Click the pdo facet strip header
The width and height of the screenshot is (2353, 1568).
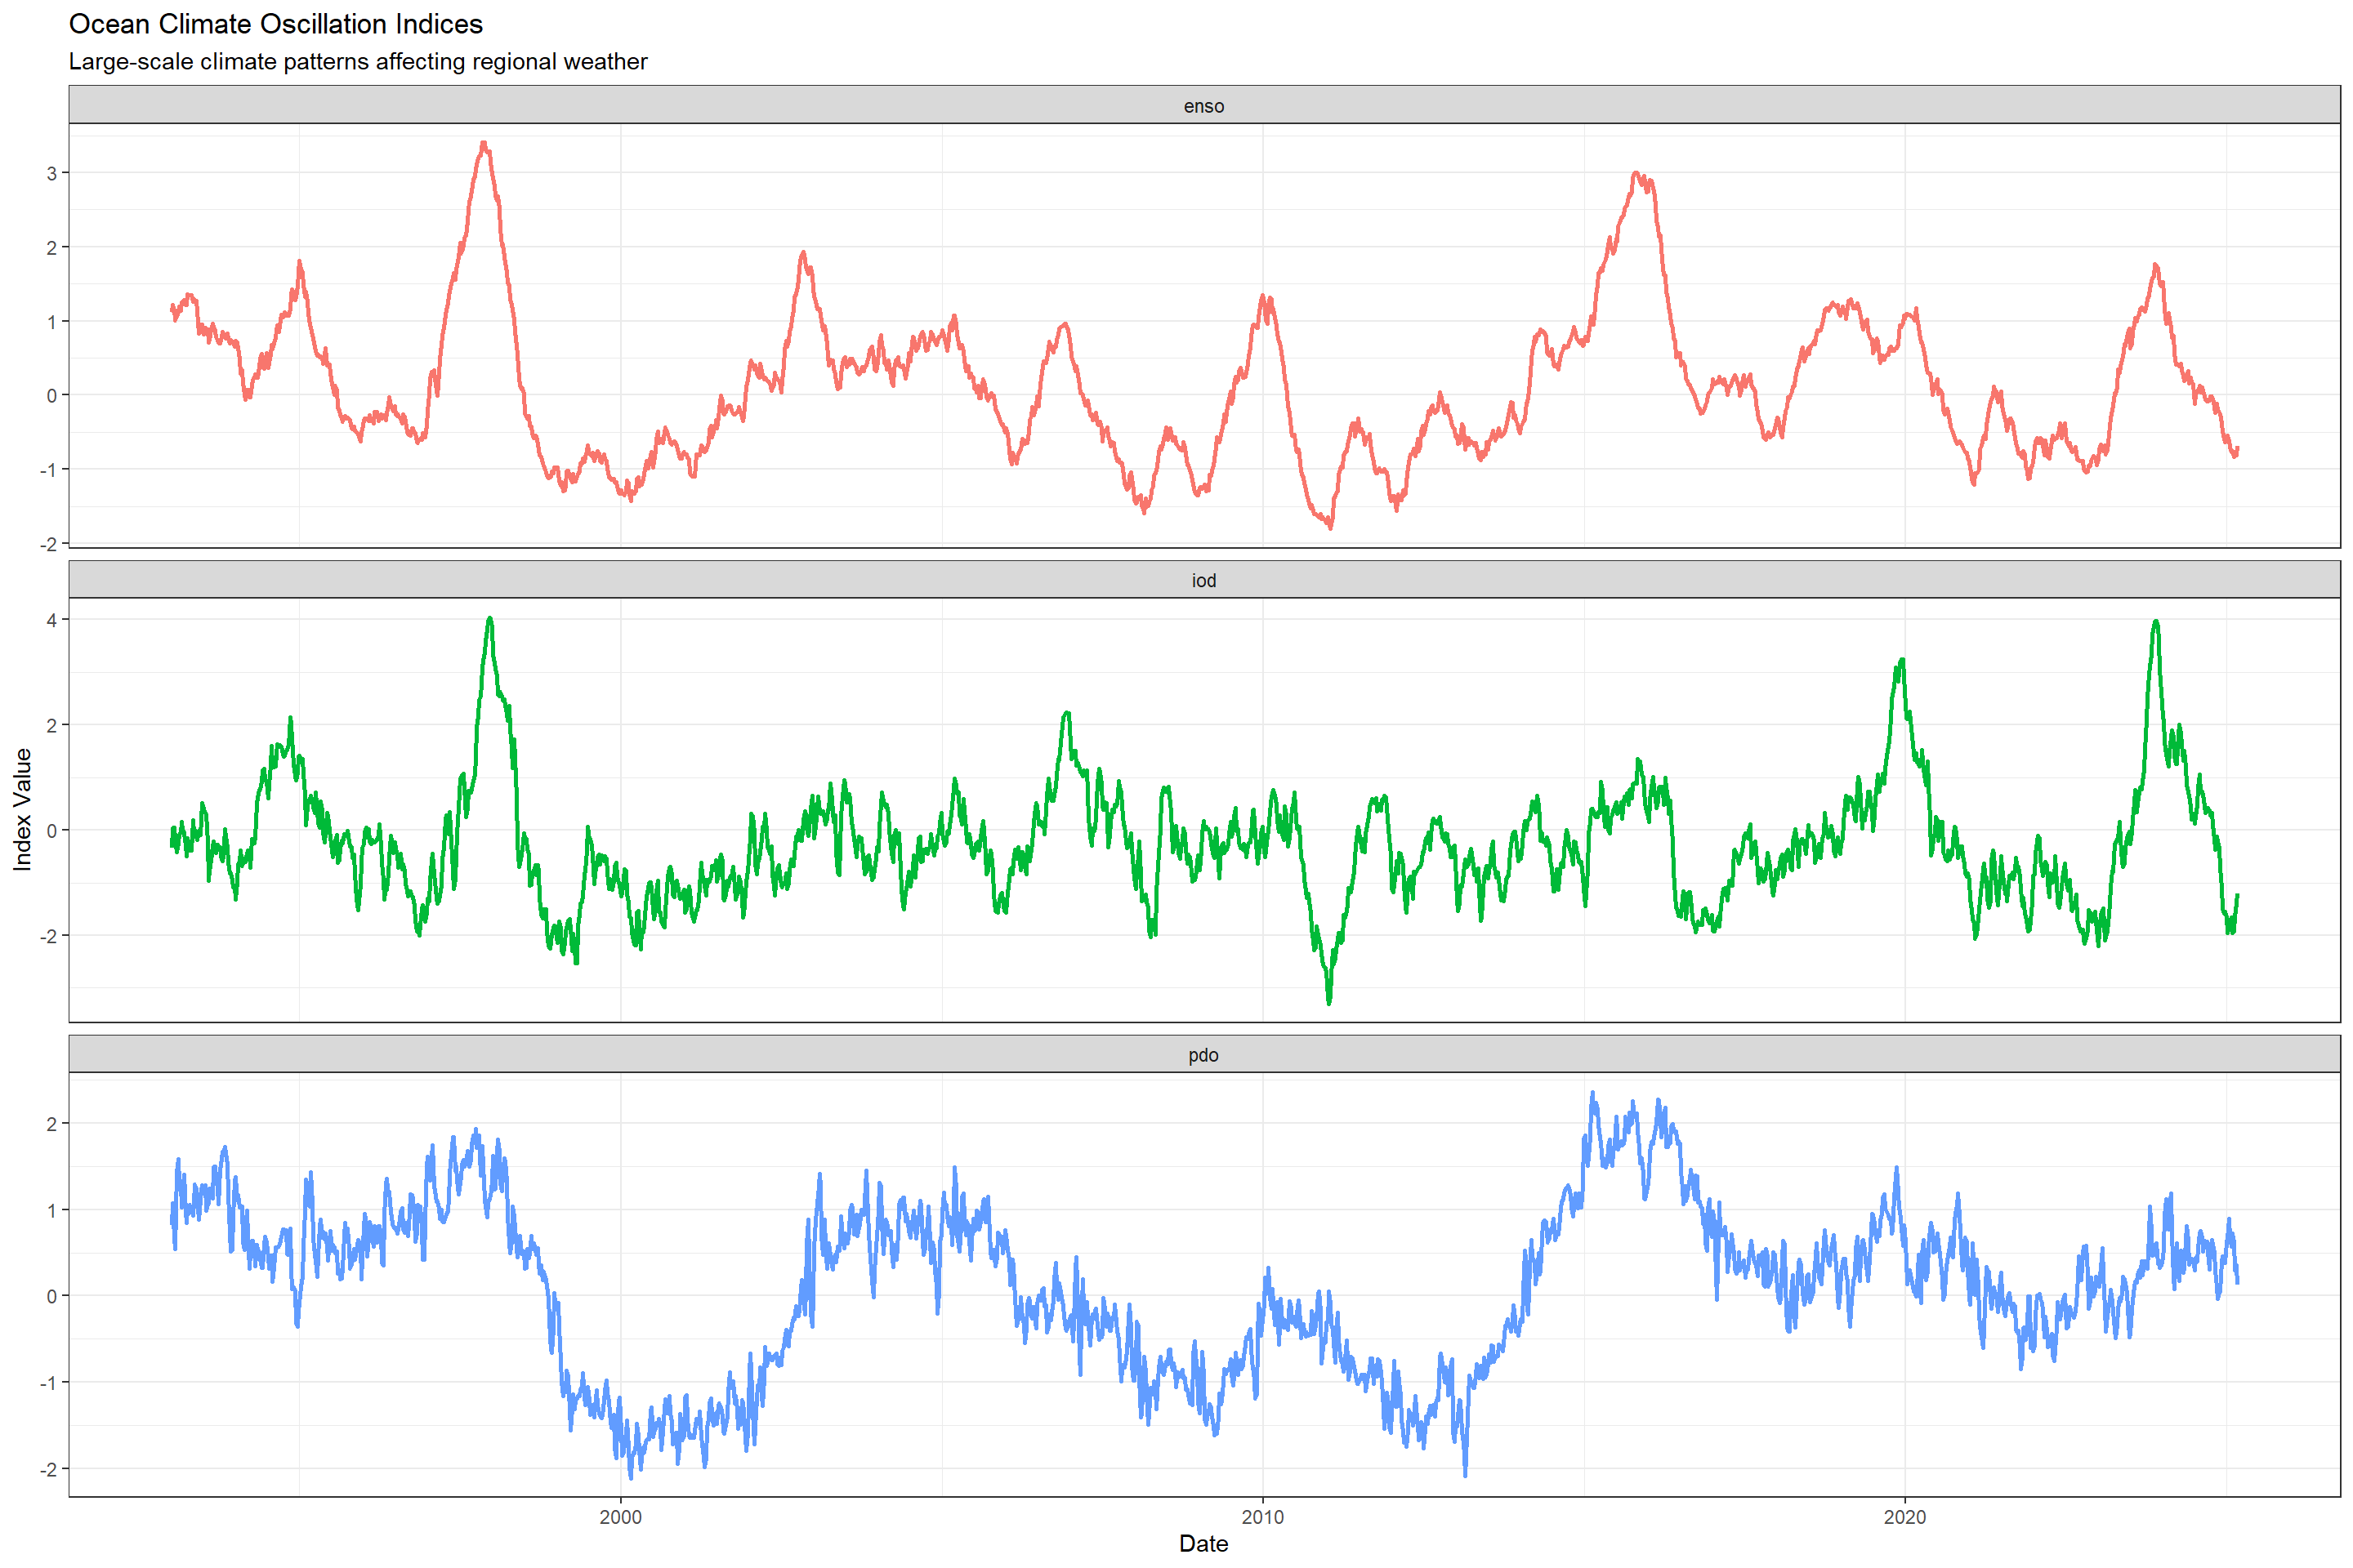(1203, 1055)
